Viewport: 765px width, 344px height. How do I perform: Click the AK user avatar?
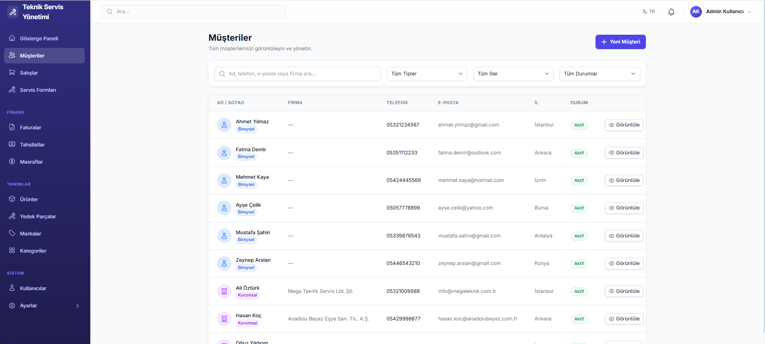696,12
